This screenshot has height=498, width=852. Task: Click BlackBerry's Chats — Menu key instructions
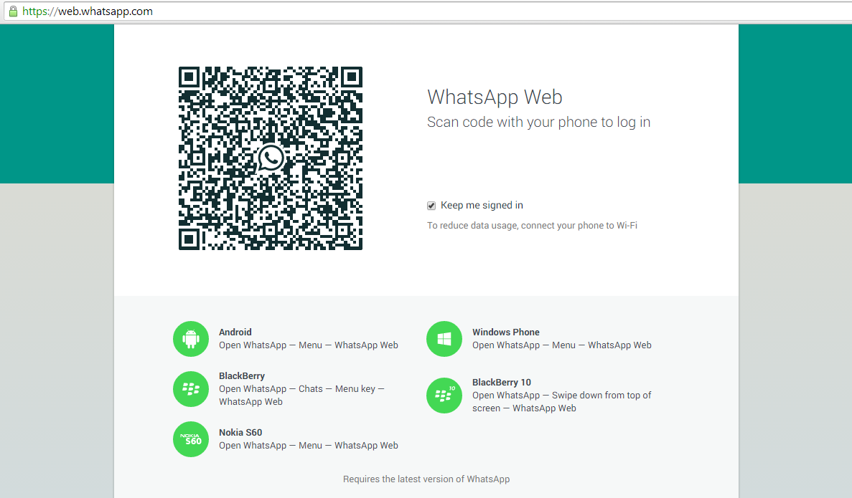(301, 396)
